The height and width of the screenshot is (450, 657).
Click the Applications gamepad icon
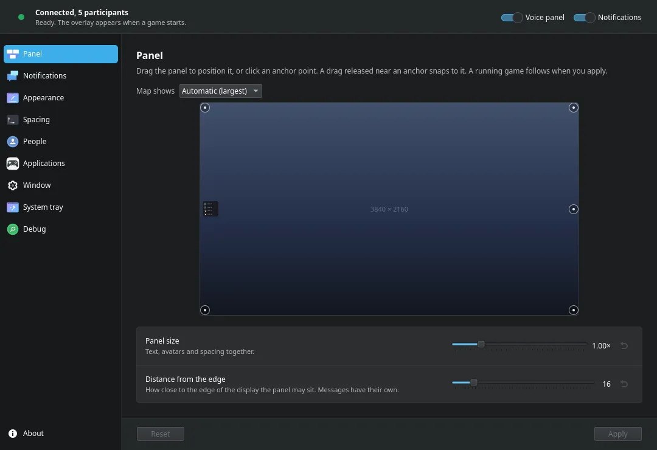pos(13,164)
